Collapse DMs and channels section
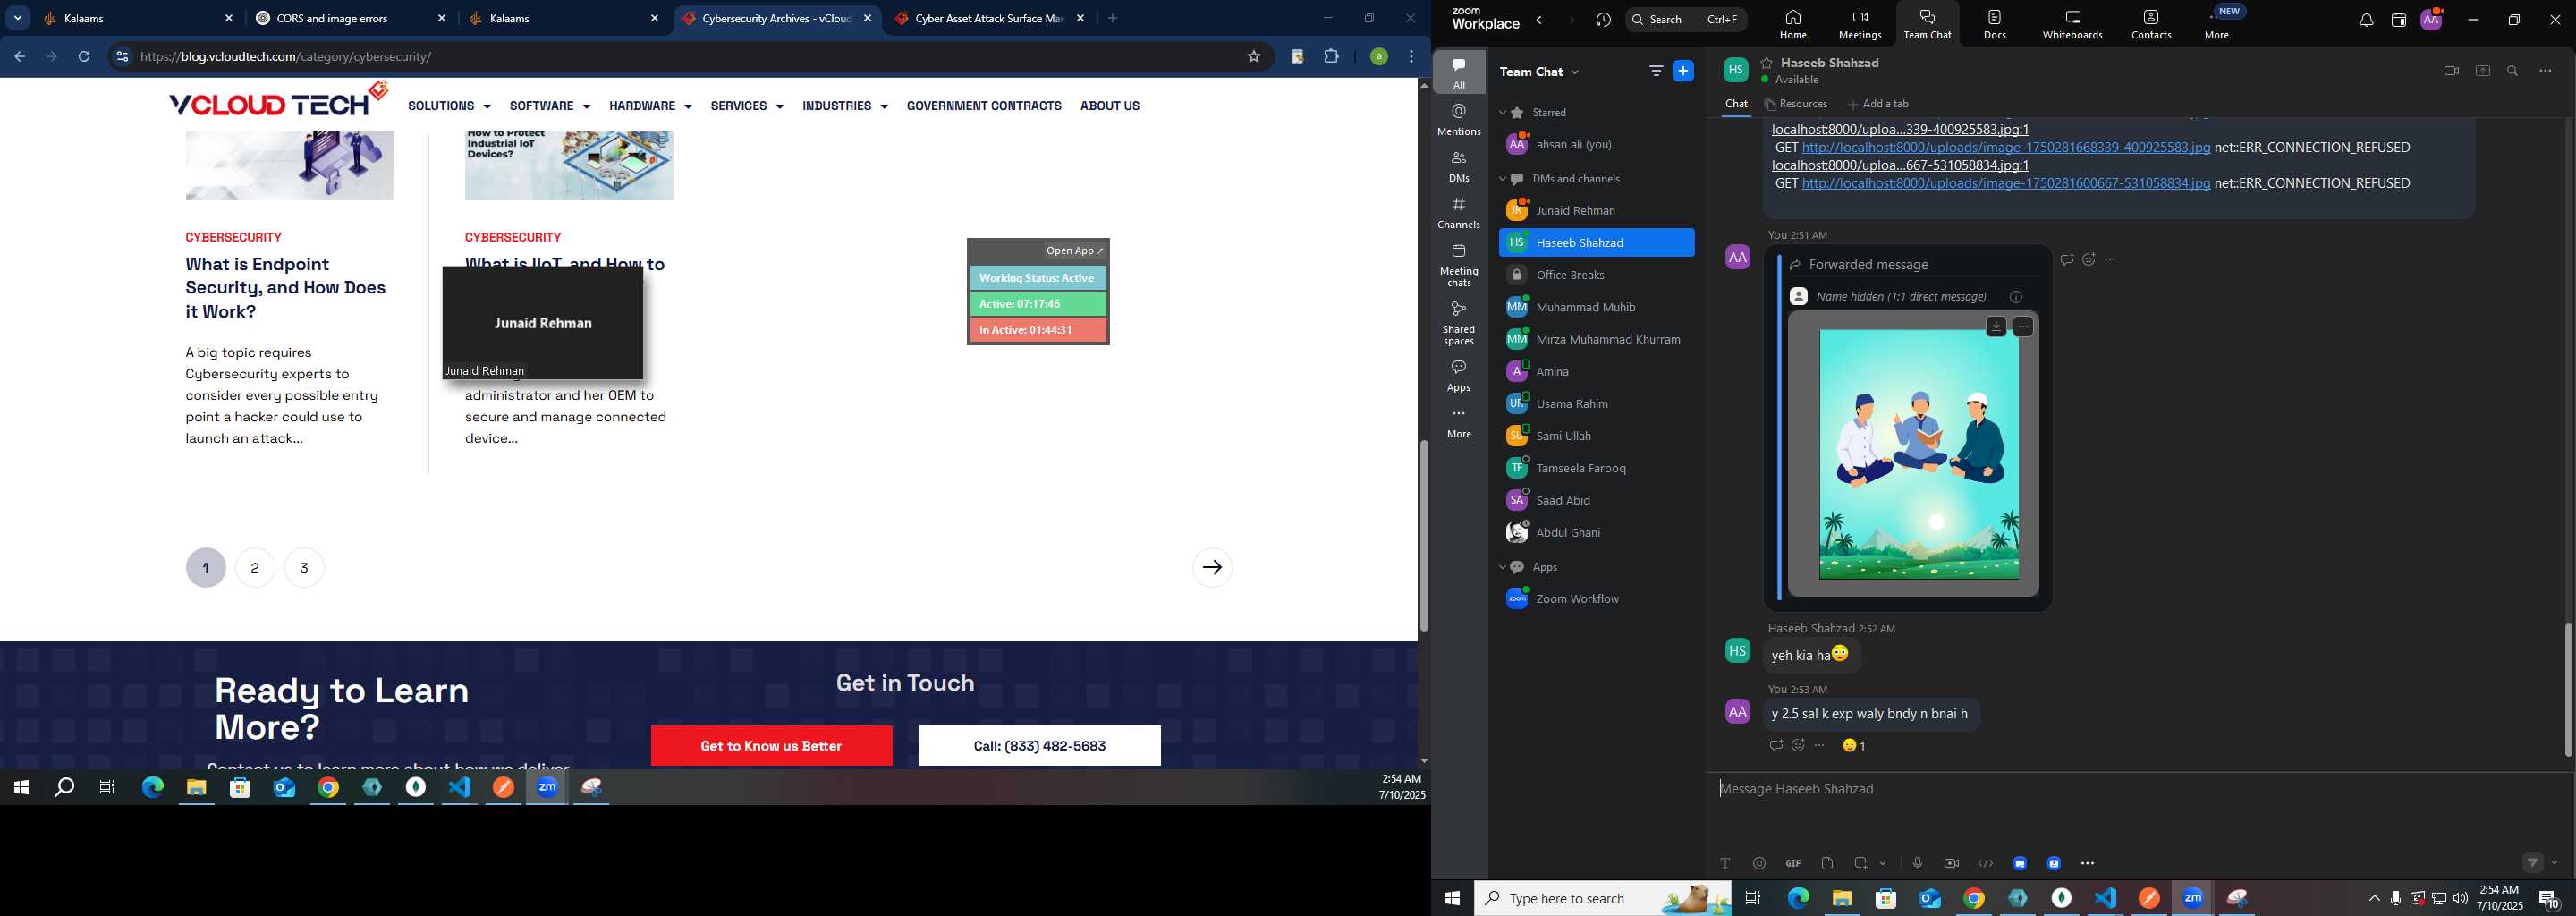Screen dimensions: 2576x916 1502,179
